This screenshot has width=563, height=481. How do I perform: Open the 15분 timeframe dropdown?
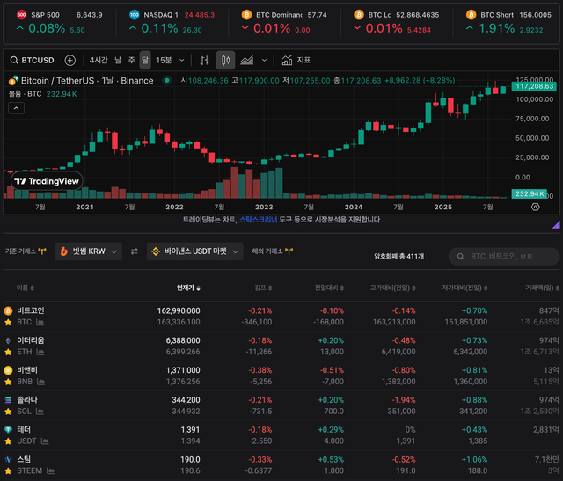(x=170, y=60)
